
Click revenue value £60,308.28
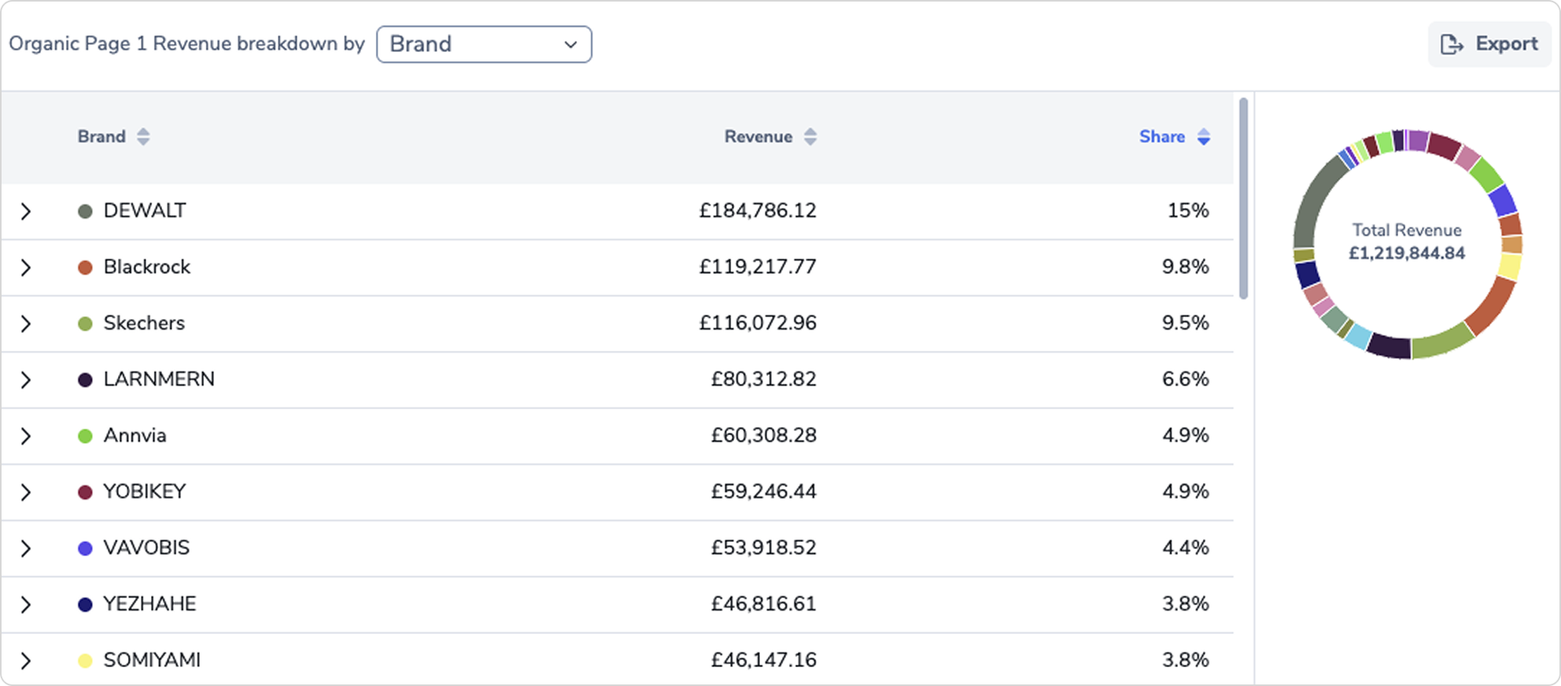764,436
